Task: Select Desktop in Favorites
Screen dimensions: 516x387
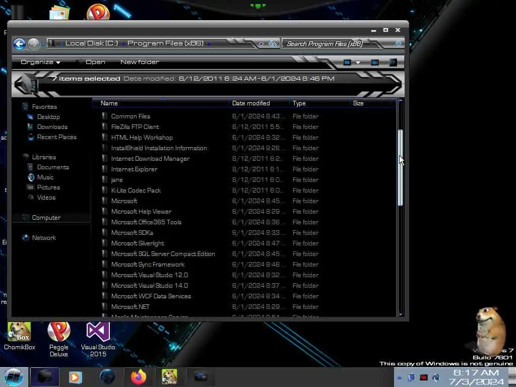Action: tap(48, 117)
